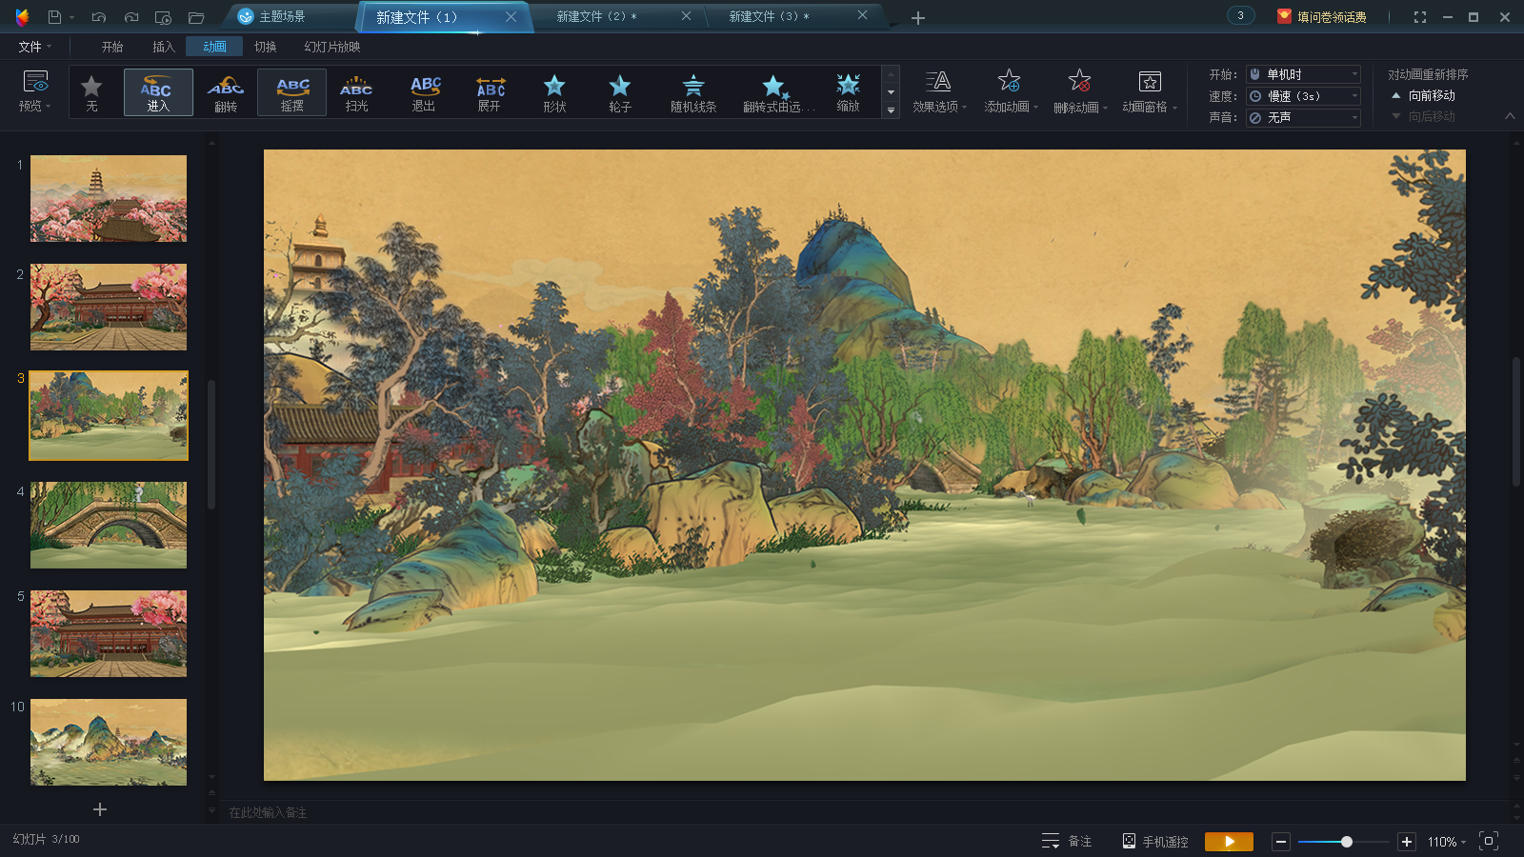Open 动画窗格 animation pane
Screen dimensions: 1524x857
pyautogui.click(x=1150, y=91)
